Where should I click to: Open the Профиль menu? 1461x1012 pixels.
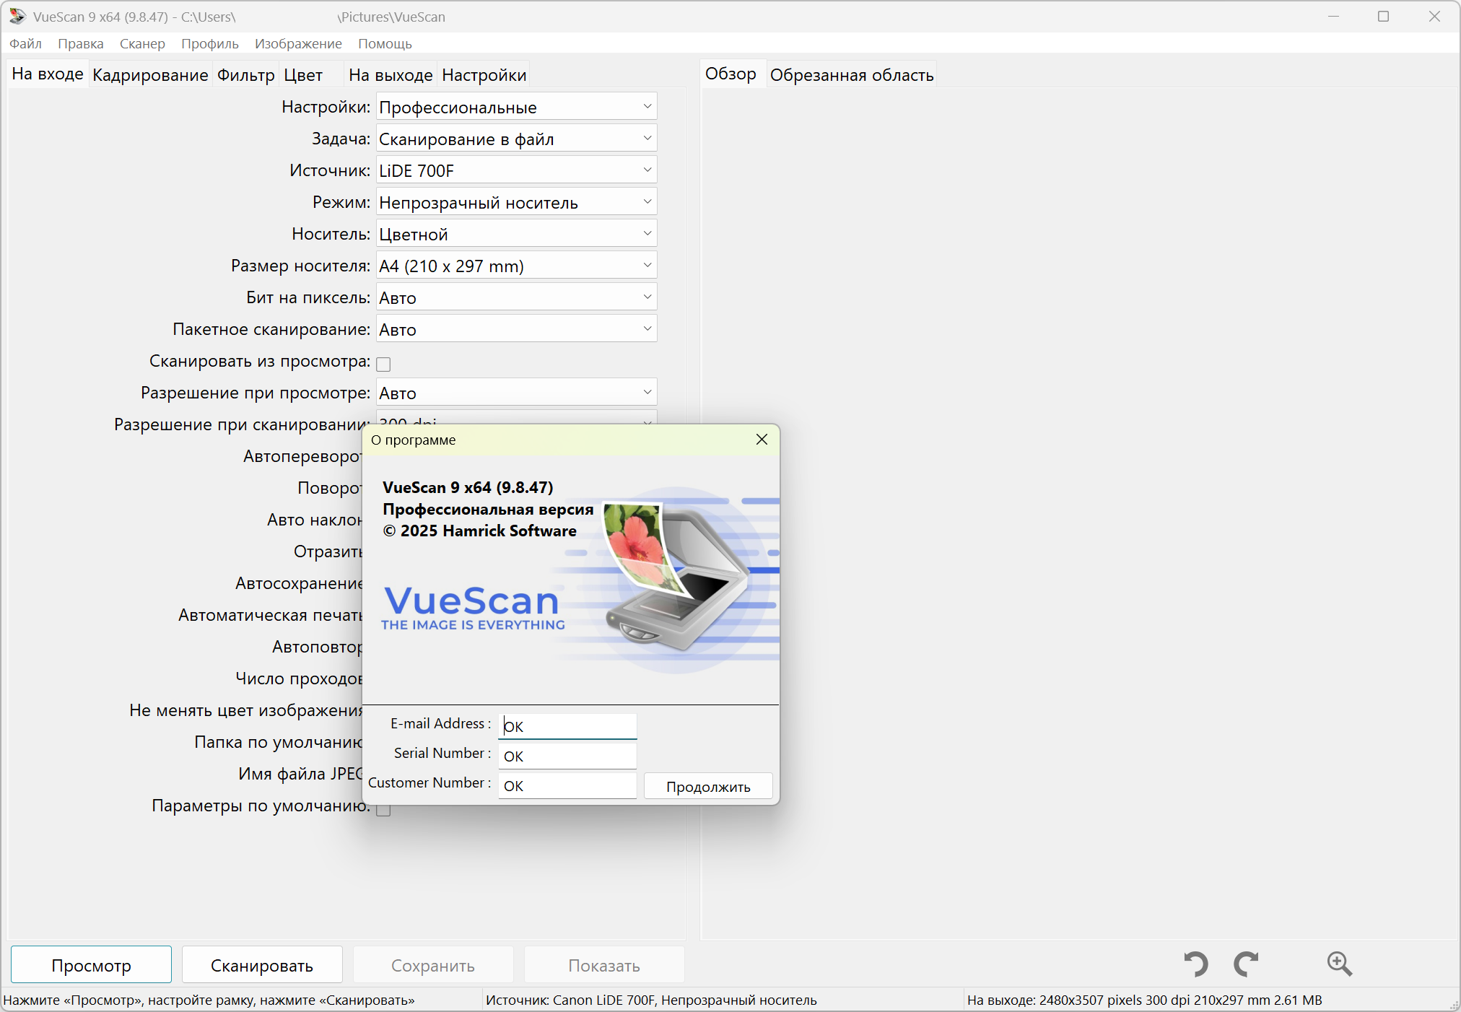click(210, 43)
